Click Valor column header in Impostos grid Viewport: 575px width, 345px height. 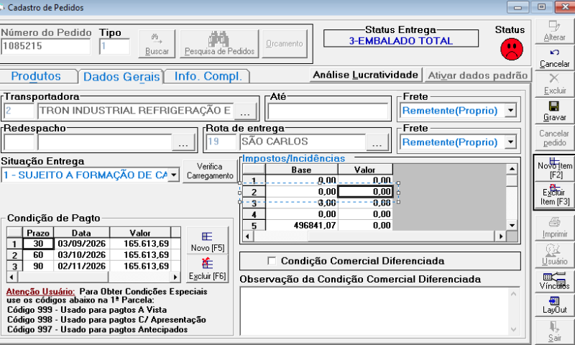coord(365,170)
